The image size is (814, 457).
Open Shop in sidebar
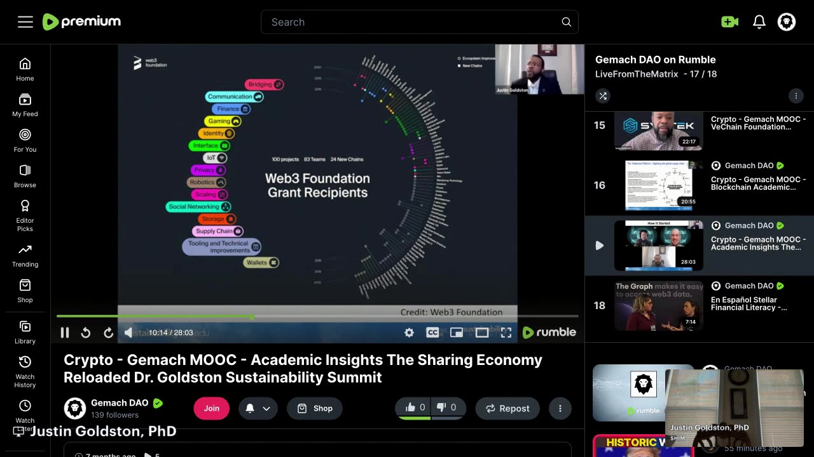point(25,291)
